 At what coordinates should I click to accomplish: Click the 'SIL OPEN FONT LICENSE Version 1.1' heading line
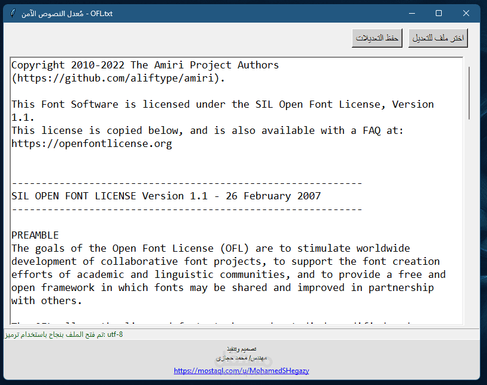point(166,196)
